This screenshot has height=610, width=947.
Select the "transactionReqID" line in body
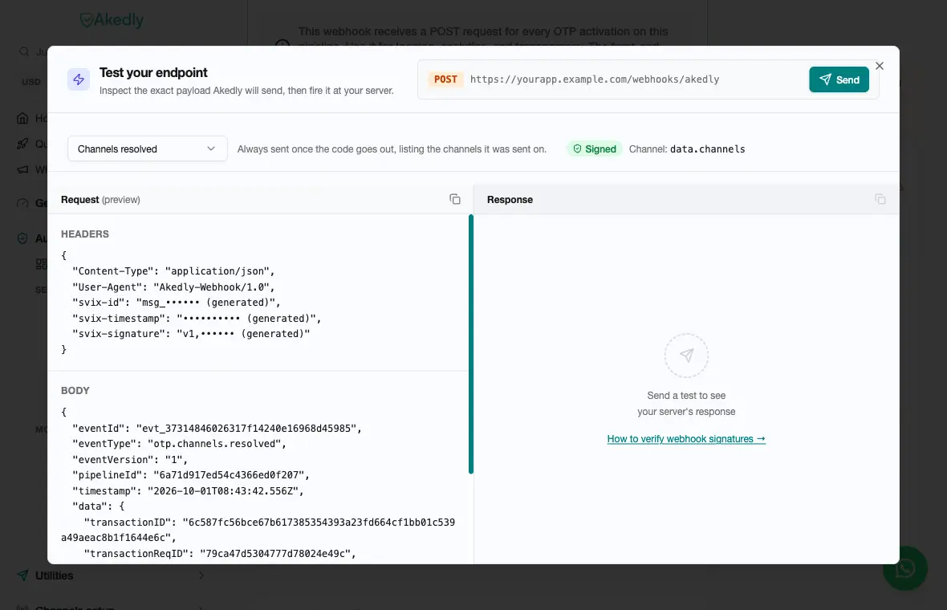pos(220,554)
